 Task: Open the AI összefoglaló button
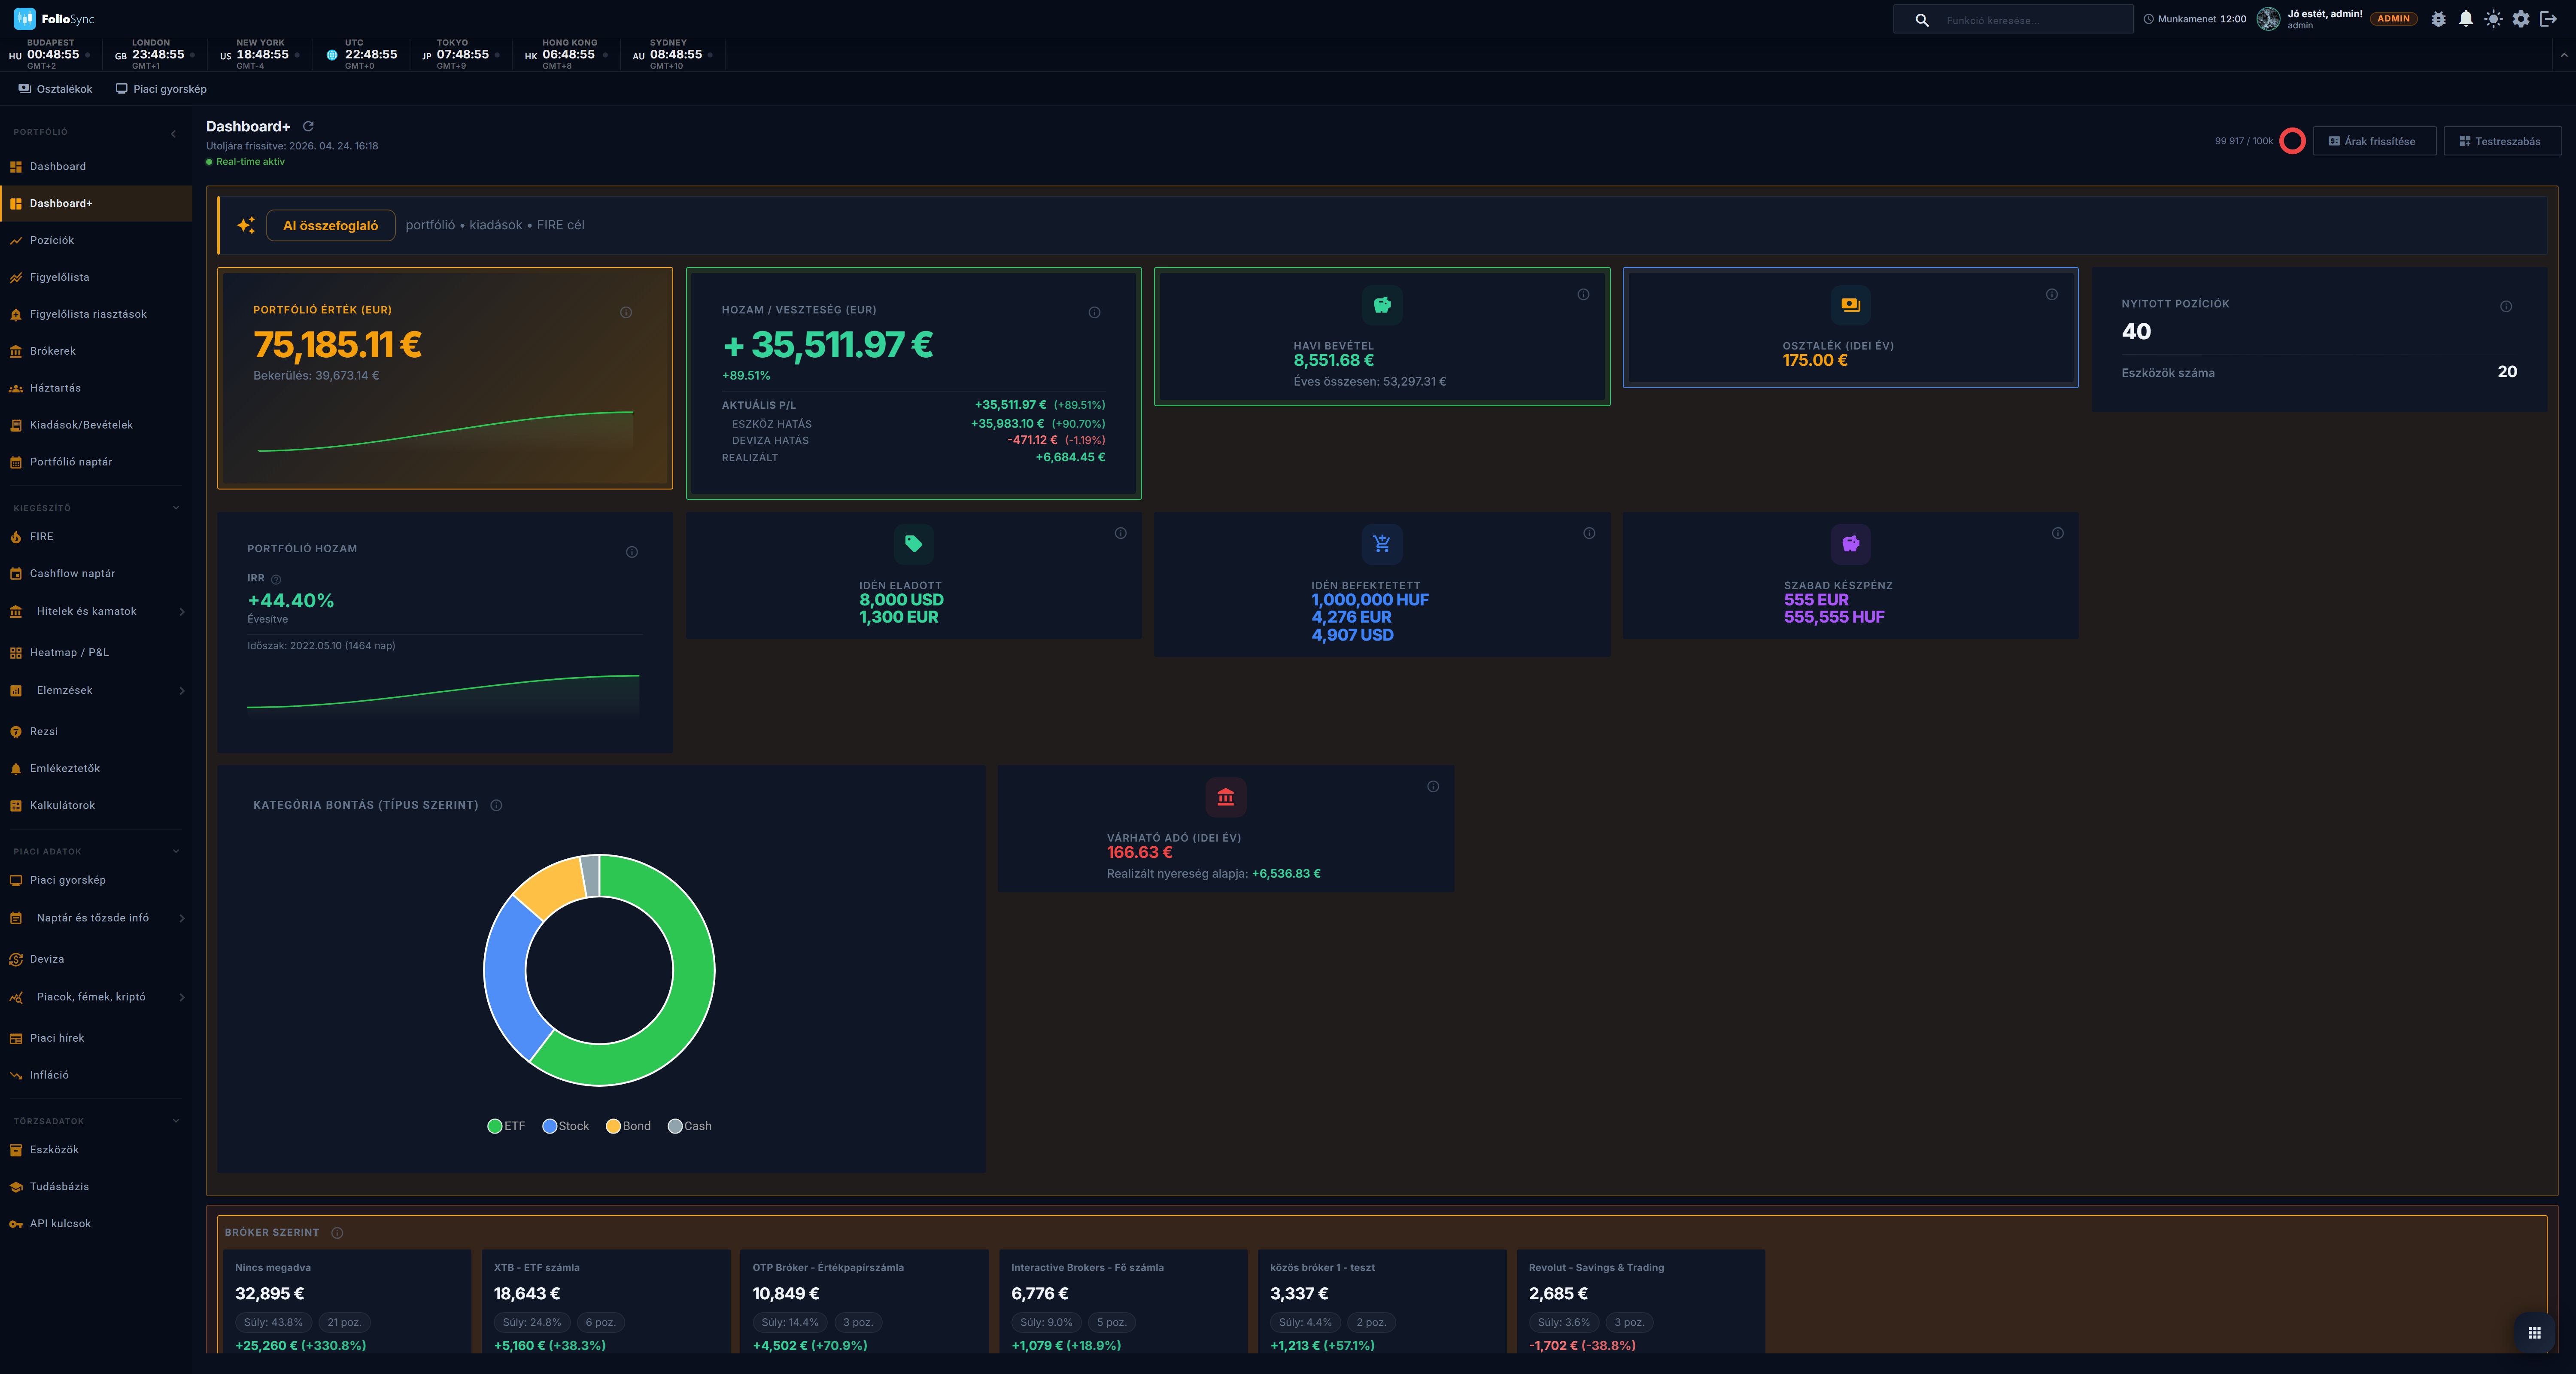click(330, 225)
